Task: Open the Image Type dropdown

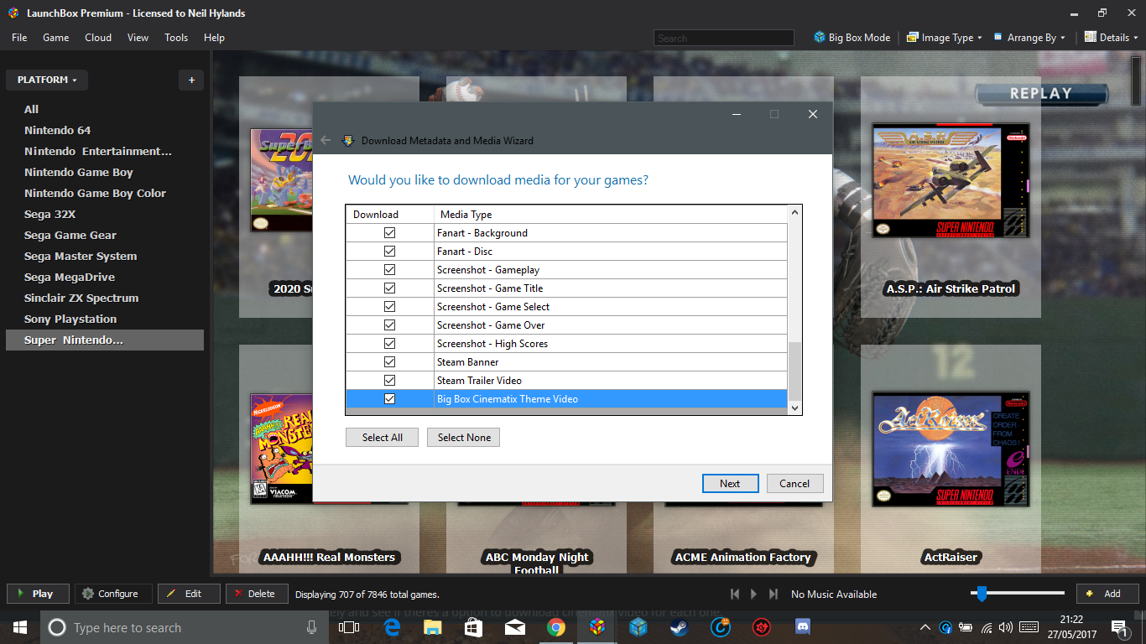Action: [x=944, y=38]
